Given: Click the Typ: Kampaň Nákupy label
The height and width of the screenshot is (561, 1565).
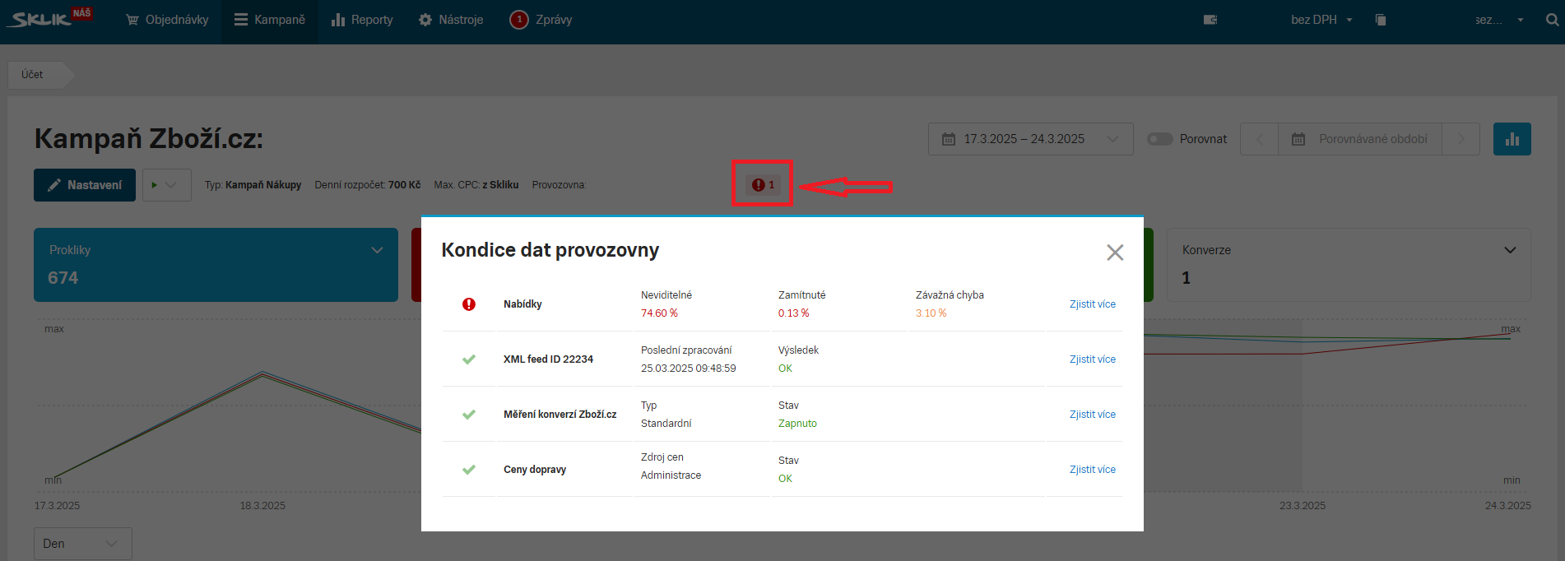Looking at the screenshot, I should 253,185.
